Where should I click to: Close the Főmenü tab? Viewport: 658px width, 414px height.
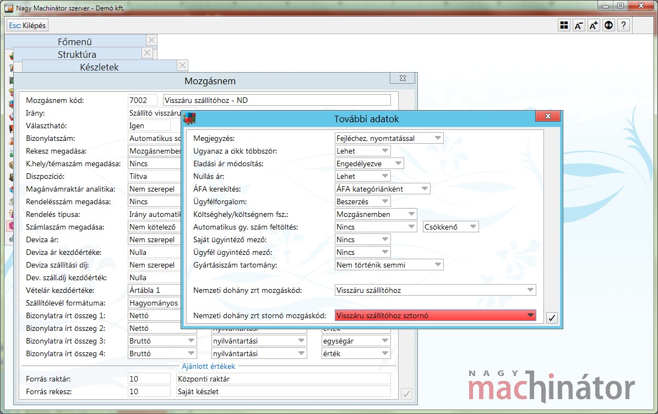(x=151, y=40)
